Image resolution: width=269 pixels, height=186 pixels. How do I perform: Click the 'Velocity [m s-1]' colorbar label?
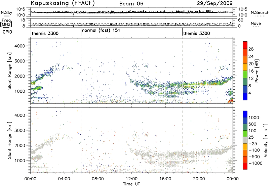coord(266,140)
